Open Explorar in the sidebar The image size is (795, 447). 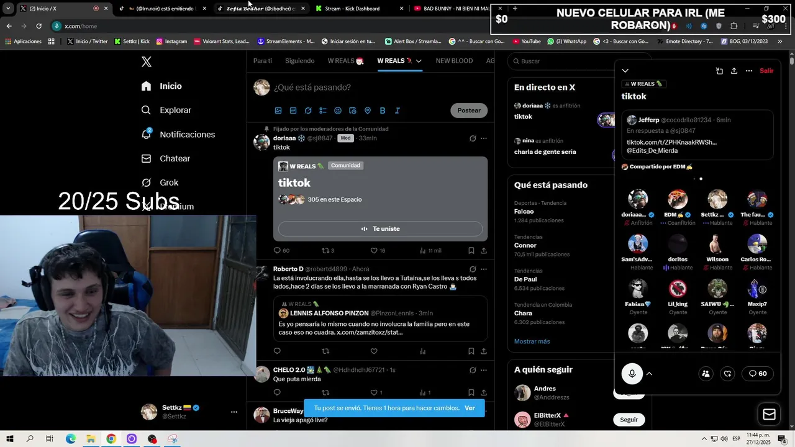(x=166, y=111)
